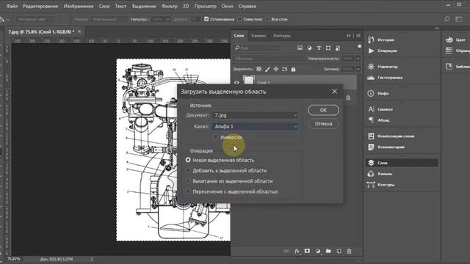
Task: Open Редактирование menu
Action: pyautogui.click(x=40, y=6)
